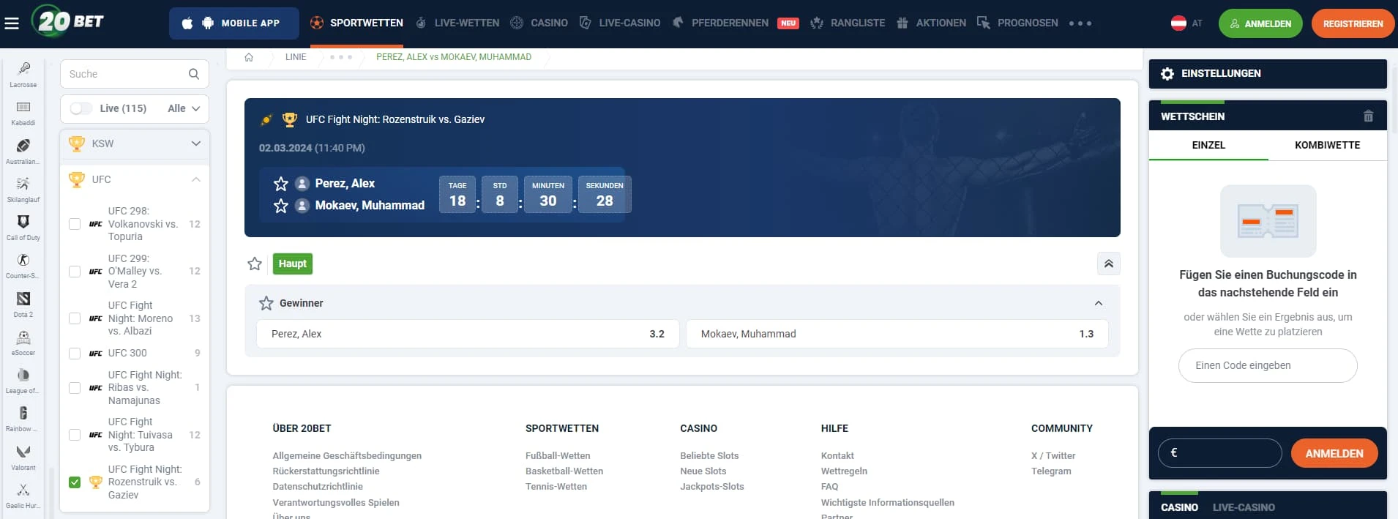1398x519 pixels.
Task: Check UFC Fight Night Tuivasa vs. Tybura
Action: (75, 435)
